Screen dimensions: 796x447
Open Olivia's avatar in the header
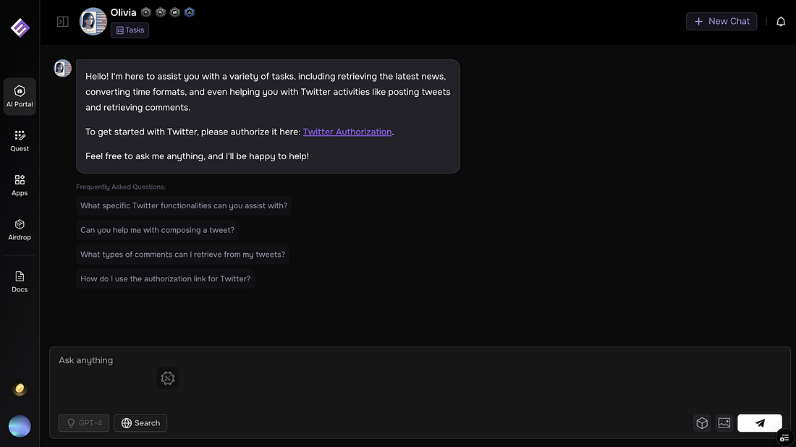point(93,22)
